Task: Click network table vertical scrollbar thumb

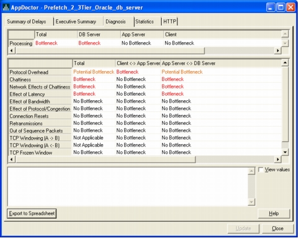Action: [x=285, y=104]
